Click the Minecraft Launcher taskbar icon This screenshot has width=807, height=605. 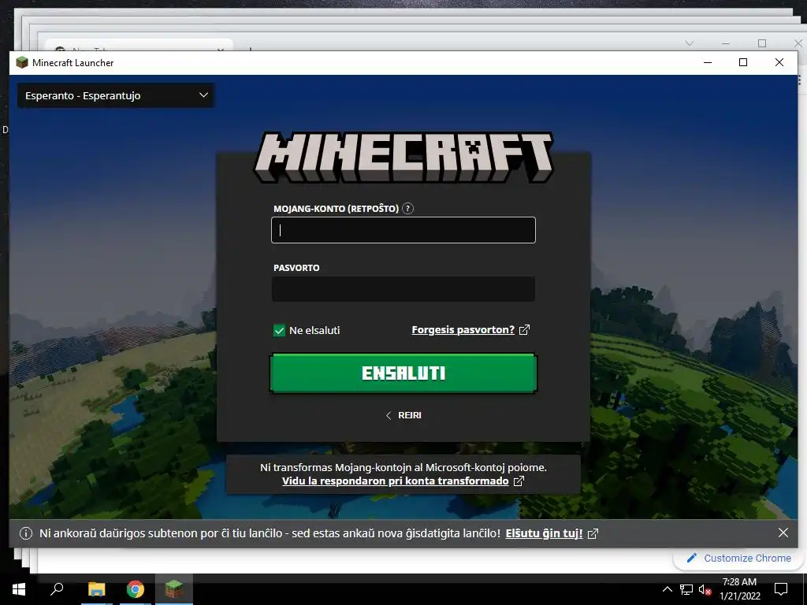[174, 589]
